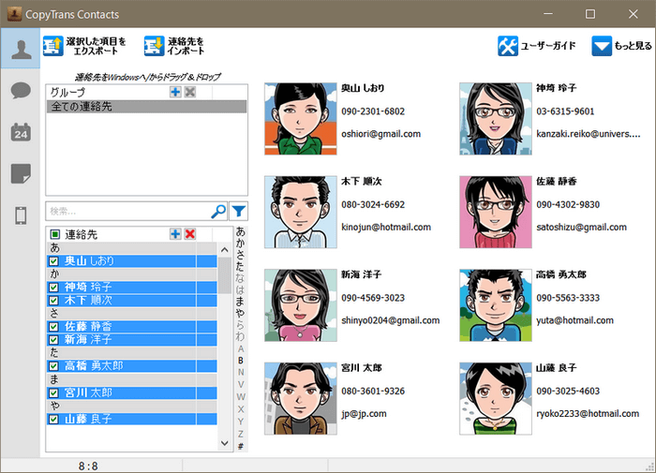The image size is (656, 473).
Task: Click the email shinyo0204@gmail.com
Action: coord(391,320)
